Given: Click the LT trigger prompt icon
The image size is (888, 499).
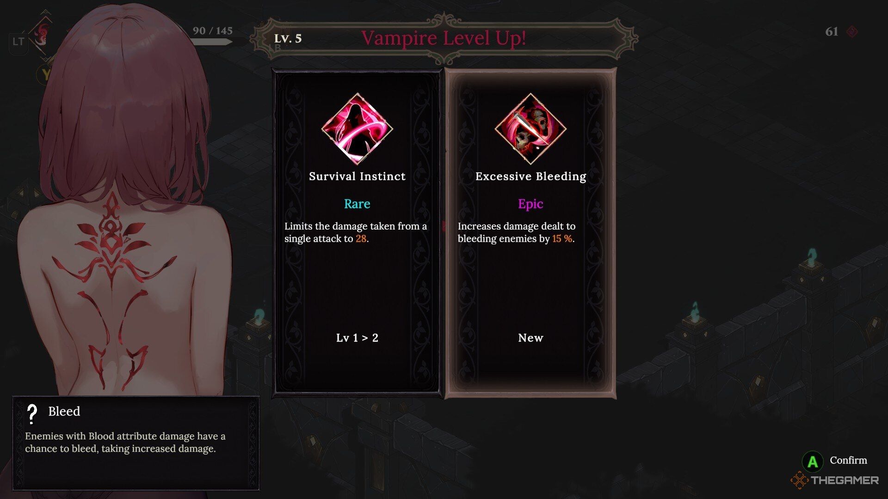Looking at the screenshot, I should click(x=18, y=42).
